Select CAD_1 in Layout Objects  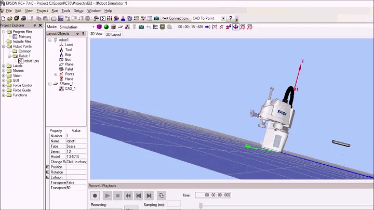70,89
